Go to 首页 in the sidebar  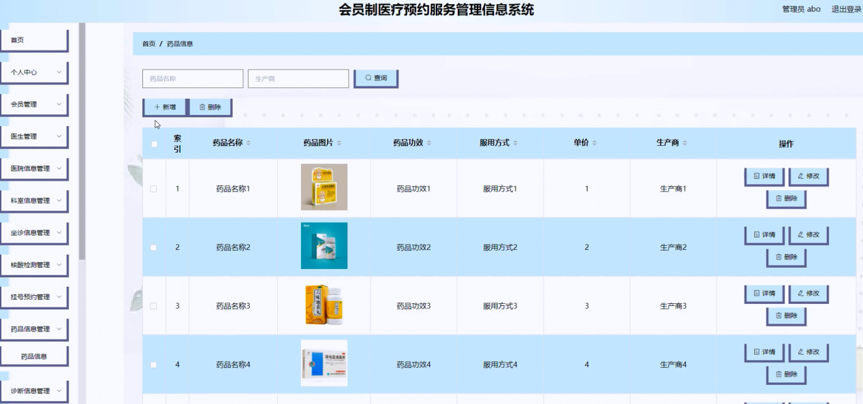point(34,40)
